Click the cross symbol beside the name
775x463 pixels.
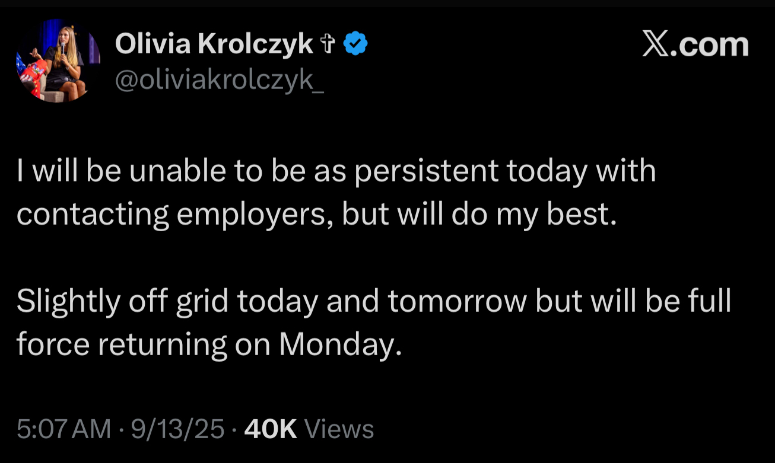(328, 44)
